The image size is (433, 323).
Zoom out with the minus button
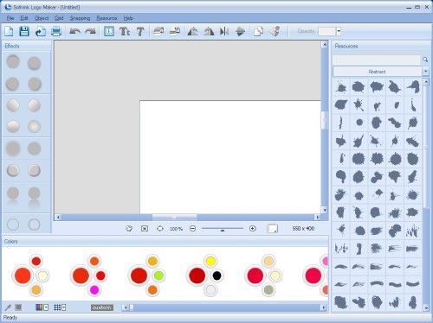pos(192,229)
